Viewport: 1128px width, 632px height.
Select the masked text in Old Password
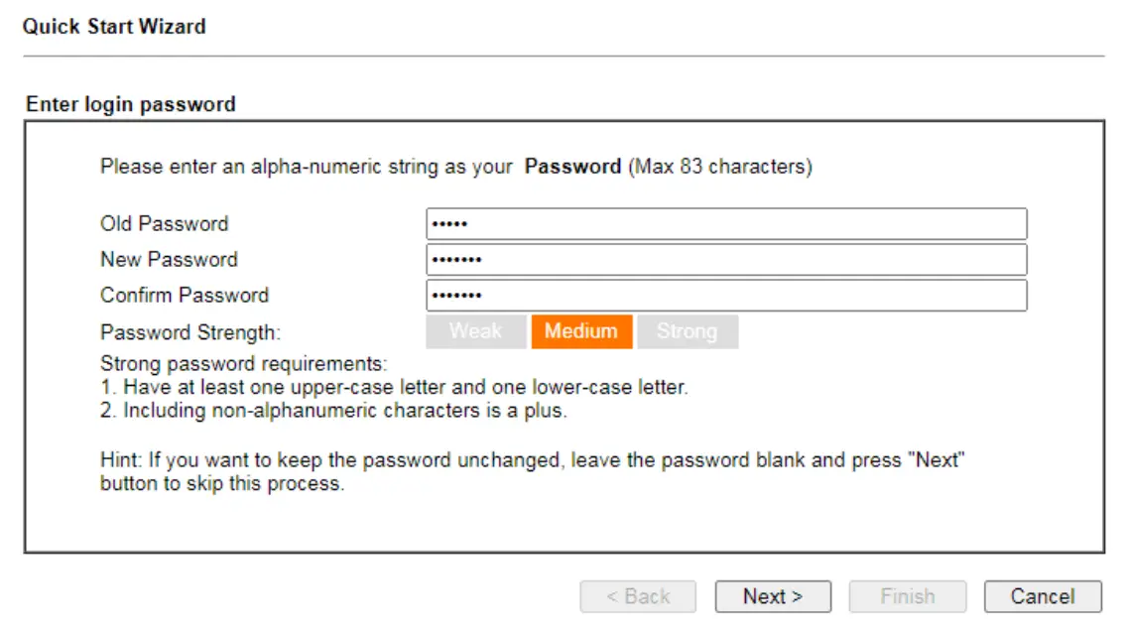click(446, 223)
